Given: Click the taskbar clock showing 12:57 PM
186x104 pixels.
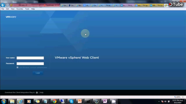Looking at the screenshot, I should pyautogui.click(x=178, y=101).
